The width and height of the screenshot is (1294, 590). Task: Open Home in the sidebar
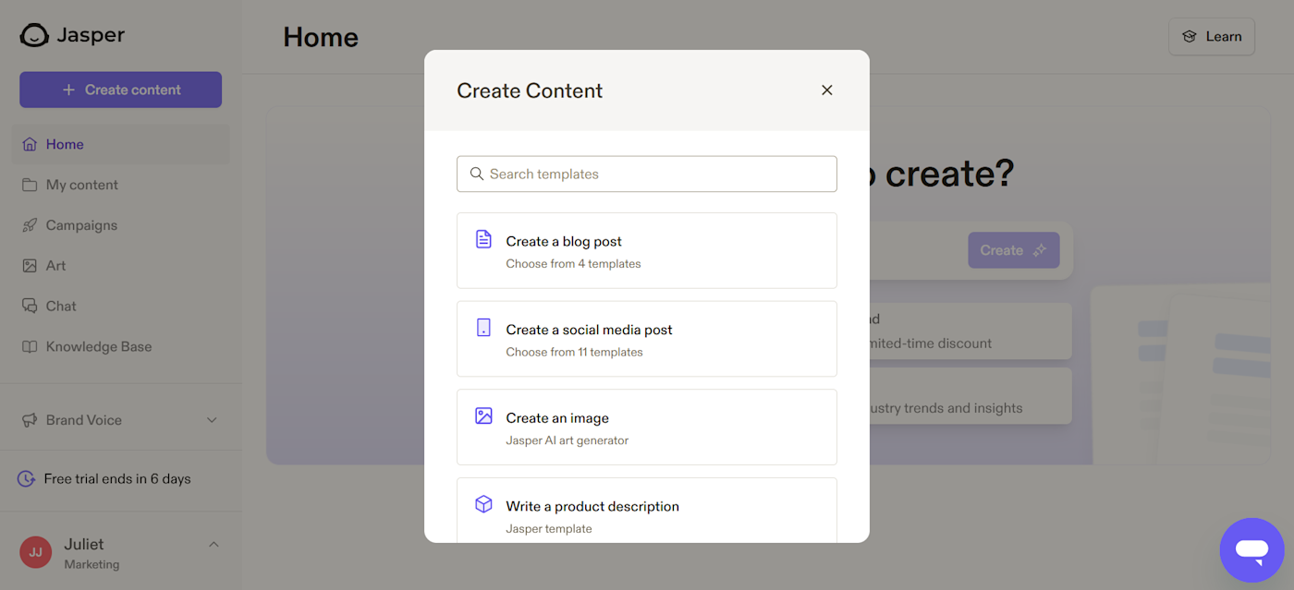[x=120, y=144]
